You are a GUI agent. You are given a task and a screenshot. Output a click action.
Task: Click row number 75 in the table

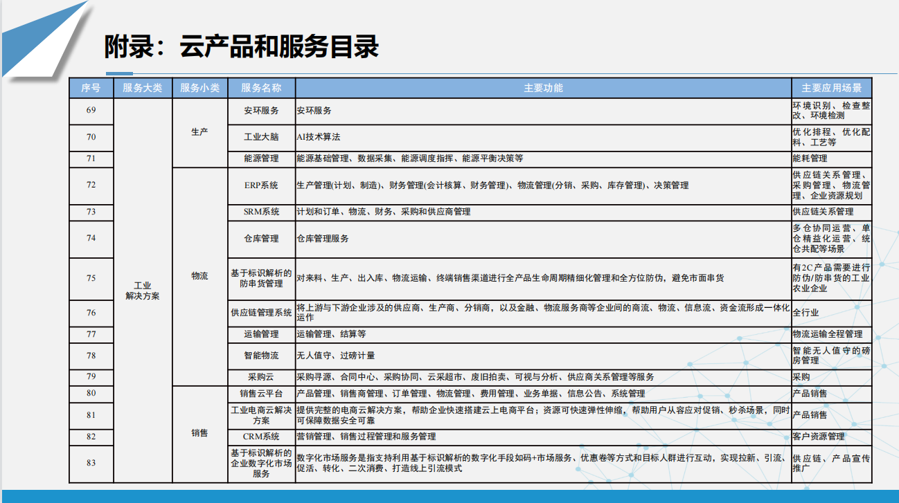pos(91,278)
